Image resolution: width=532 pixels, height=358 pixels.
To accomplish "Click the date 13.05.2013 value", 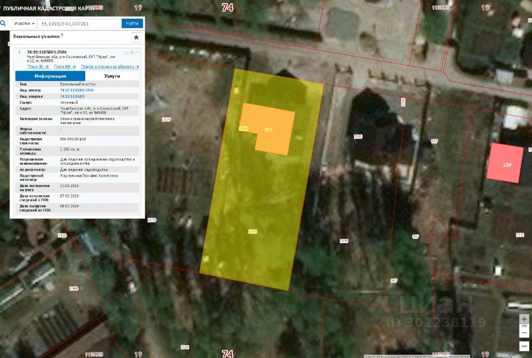I will pos(69,186).
